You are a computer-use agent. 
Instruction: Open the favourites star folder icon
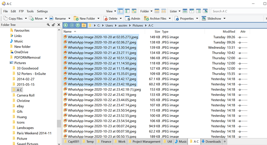pyautogui.click(x=84, y=25)
